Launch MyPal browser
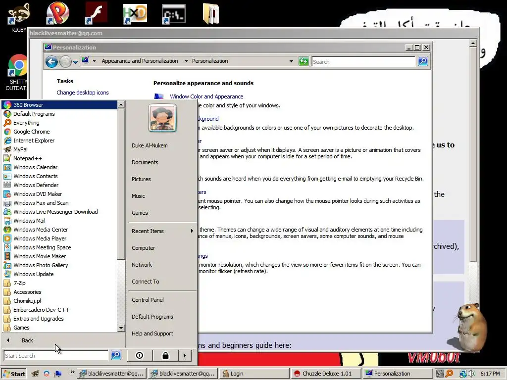507x380 pixels. [59, 149]
